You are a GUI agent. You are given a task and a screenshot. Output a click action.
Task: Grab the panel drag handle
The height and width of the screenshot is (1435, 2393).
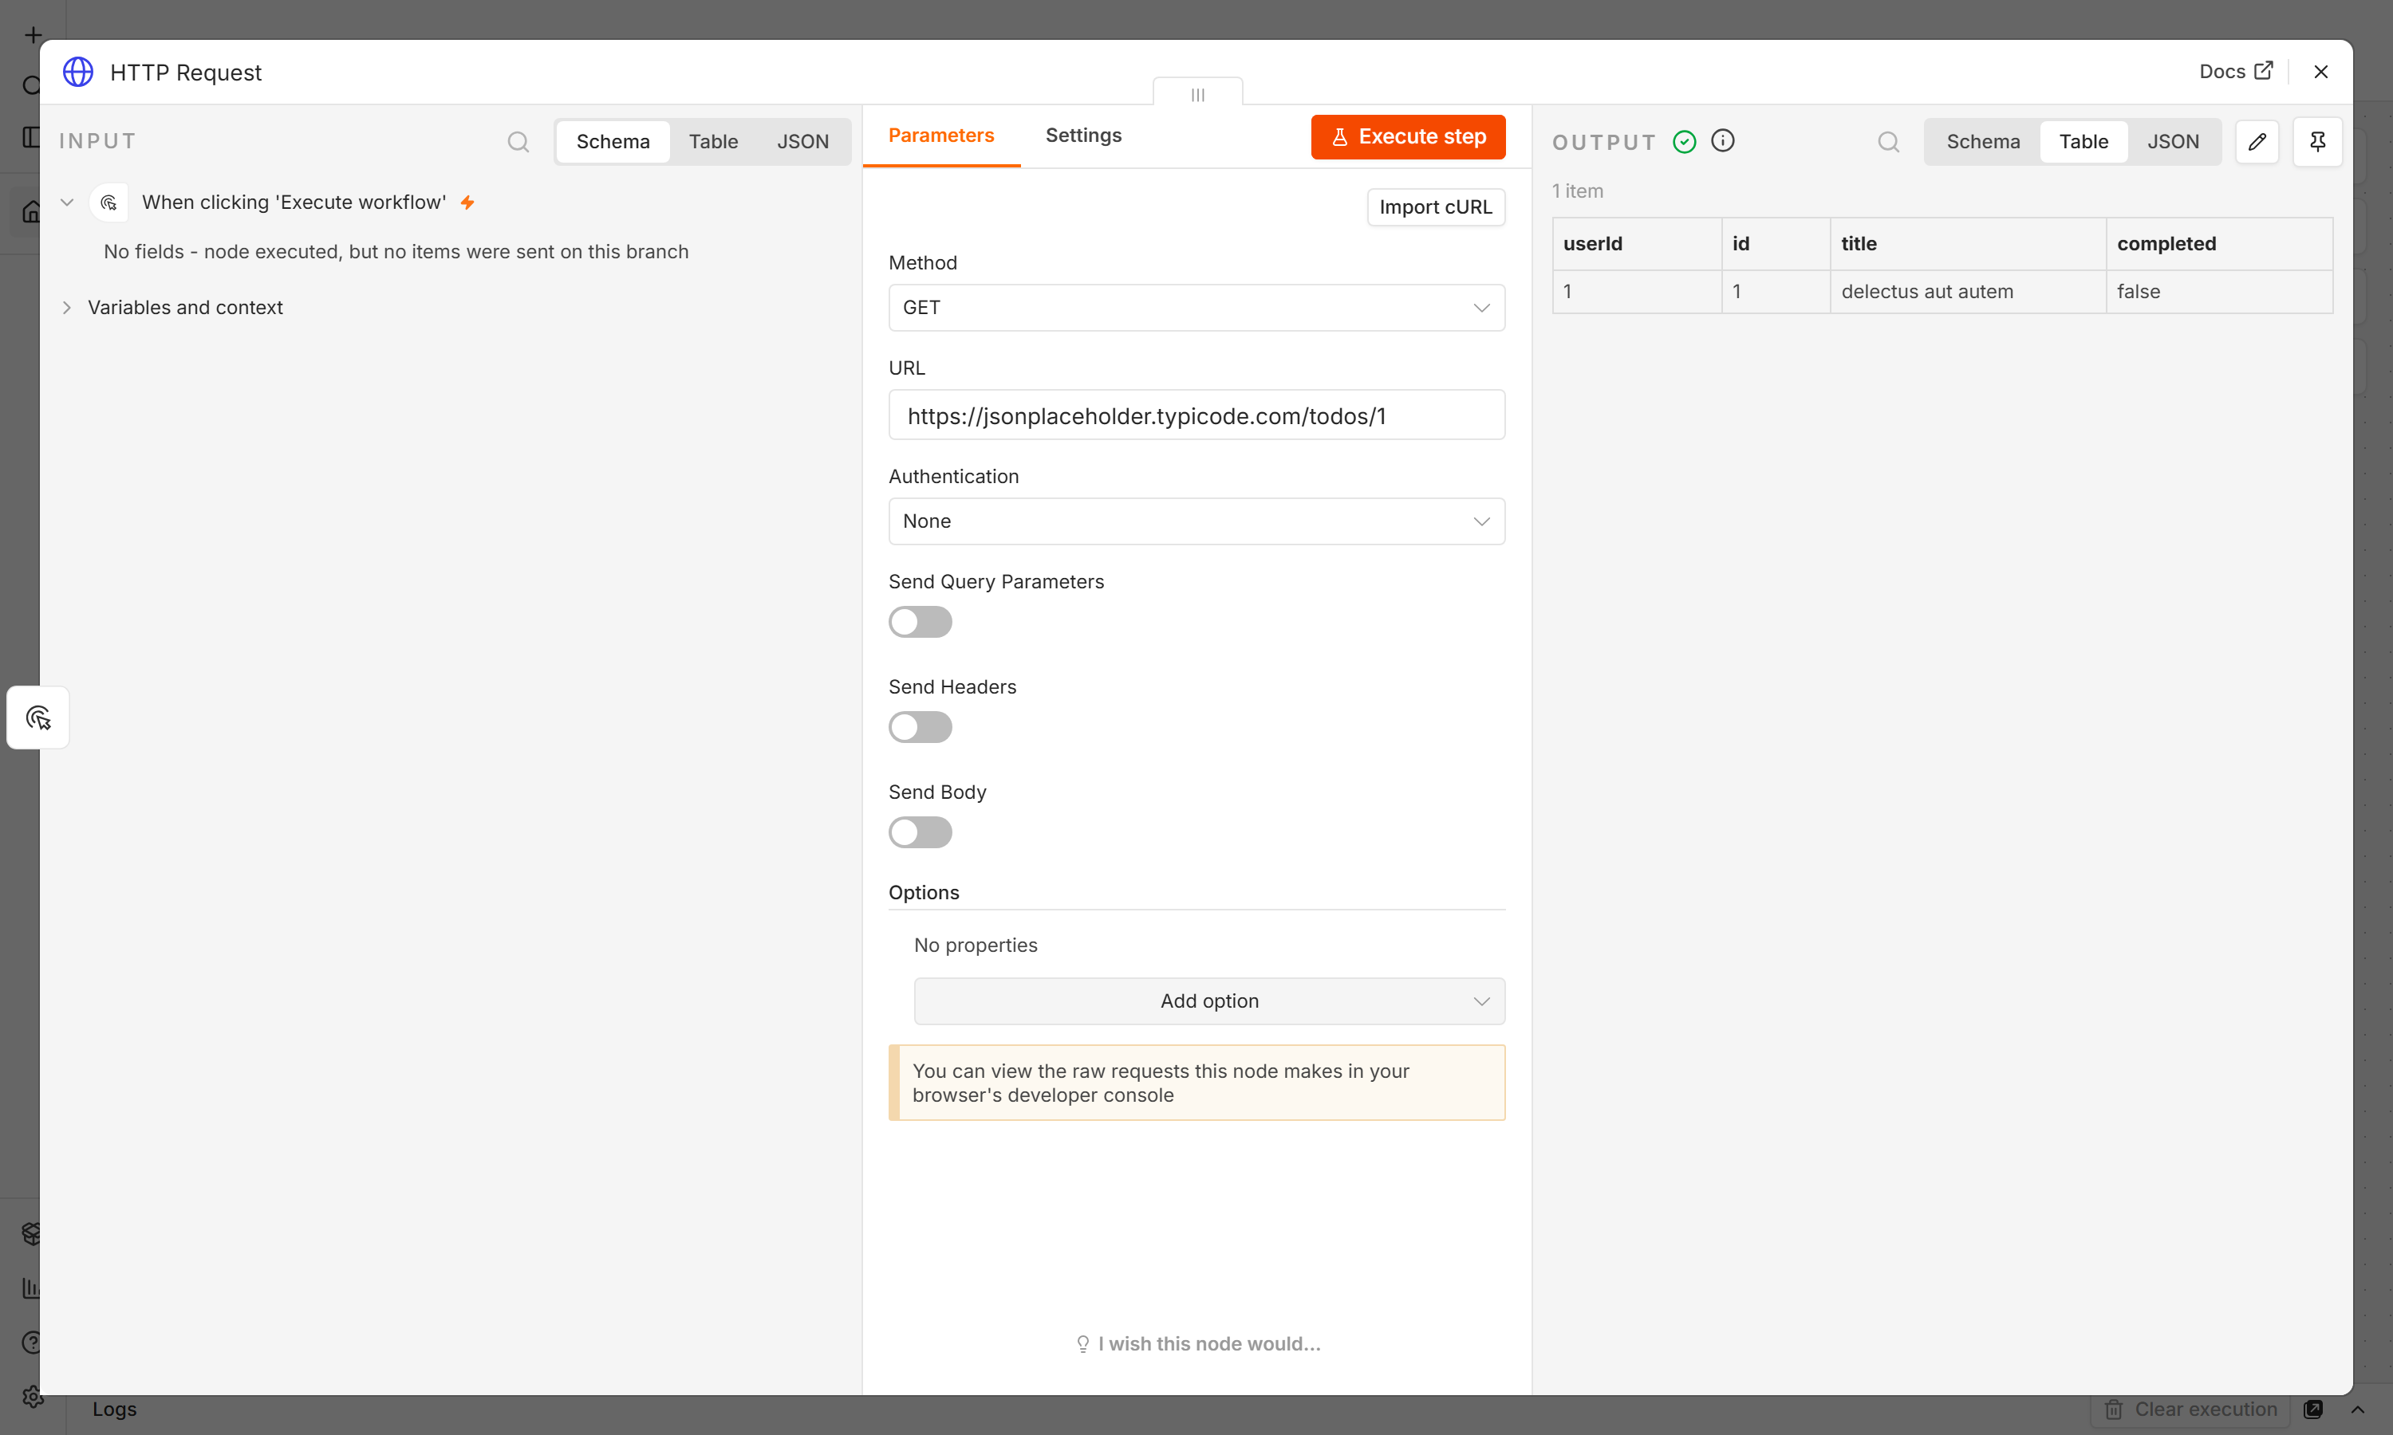pos(1197,94)
